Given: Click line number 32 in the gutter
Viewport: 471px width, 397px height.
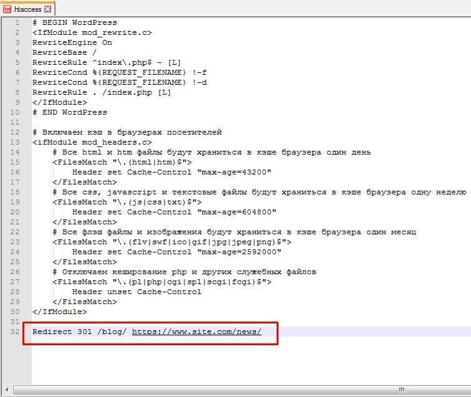Looking at the screenshot, I should click(15, 332).
